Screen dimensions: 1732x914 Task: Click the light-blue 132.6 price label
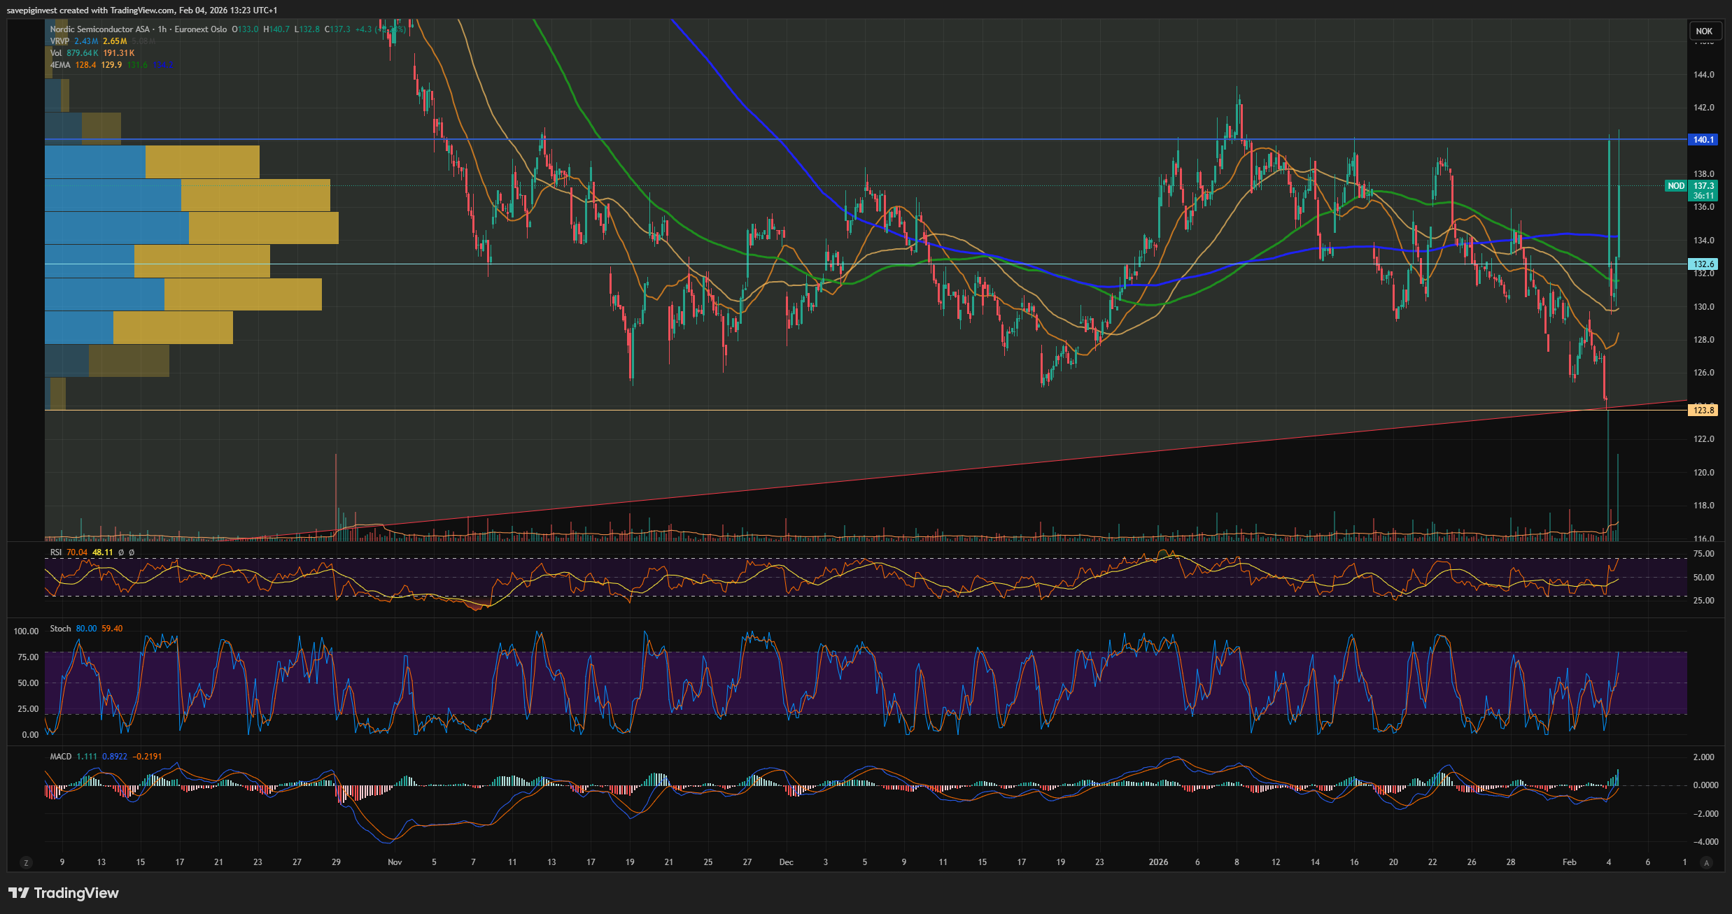tap(1703, 264)
